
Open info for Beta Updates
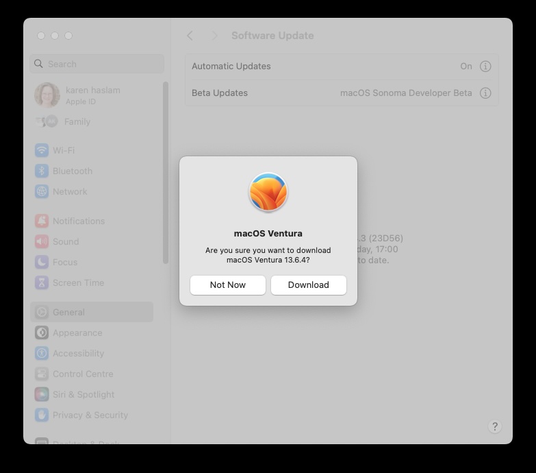pos(485,93)
